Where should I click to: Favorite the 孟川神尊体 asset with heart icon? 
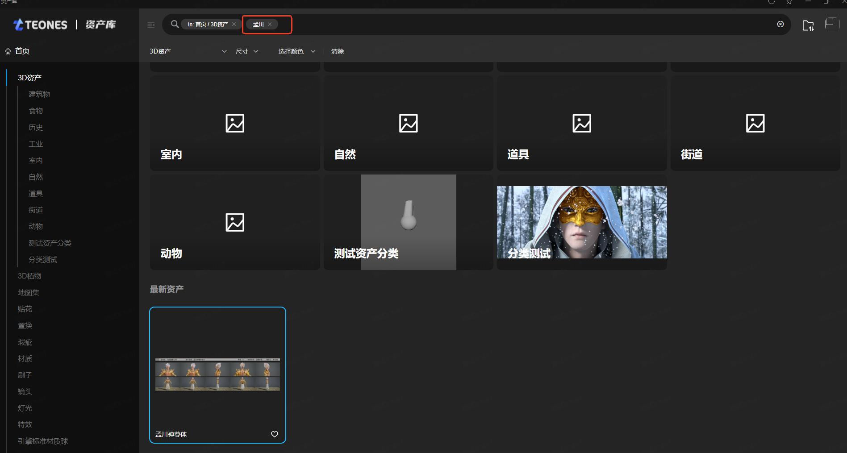point(275,434)
